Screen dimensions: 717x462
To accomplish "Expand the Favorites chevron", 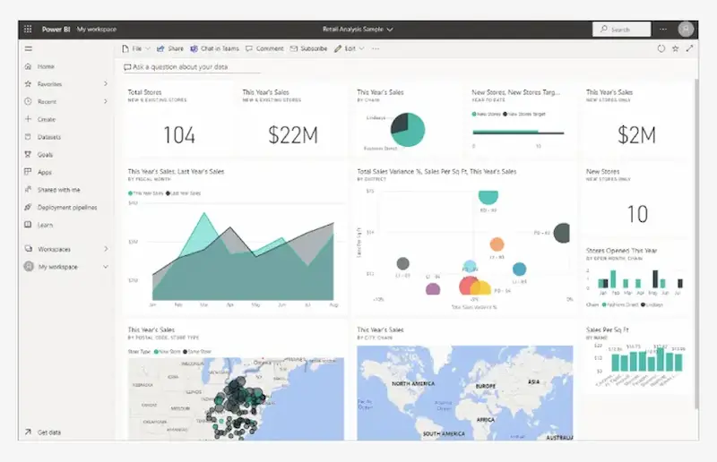I will pyautogui.click(x=106, y=83).
